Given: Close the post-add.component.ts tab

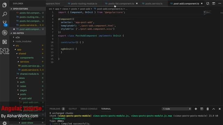Looking at the screenshot, I should click(x=202, y=3).
